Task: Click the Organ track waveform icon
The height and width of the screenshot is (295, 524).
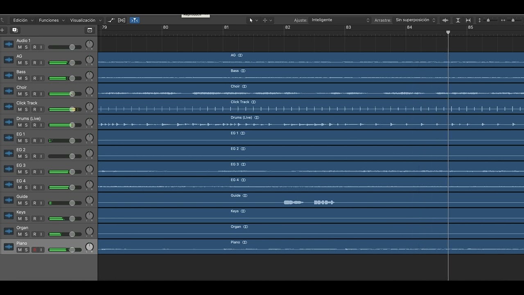Action: tap(9, 231)
